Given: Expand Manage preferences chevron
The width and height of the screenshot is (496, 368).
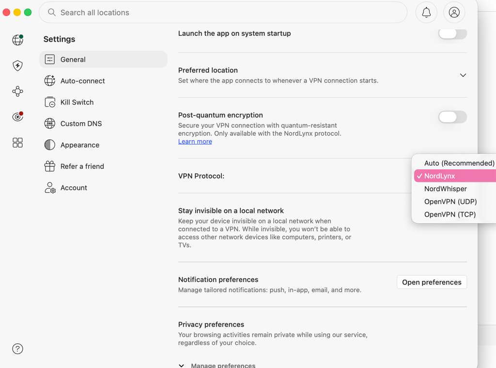Looking at the screenshot, I should click(181, 366).
